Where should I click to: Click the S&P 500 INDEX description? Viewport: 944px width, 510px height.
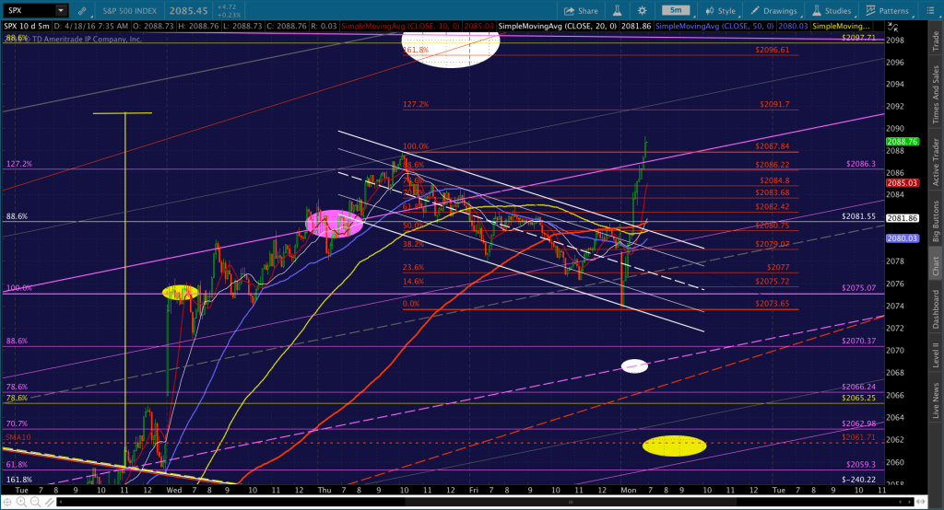129,11
